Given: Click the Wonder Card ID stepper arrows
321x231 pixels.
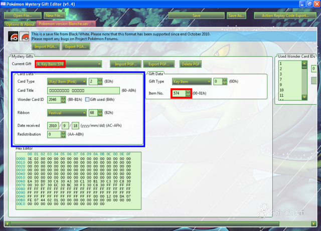Looking at the screenshot, I should point(64,99).
